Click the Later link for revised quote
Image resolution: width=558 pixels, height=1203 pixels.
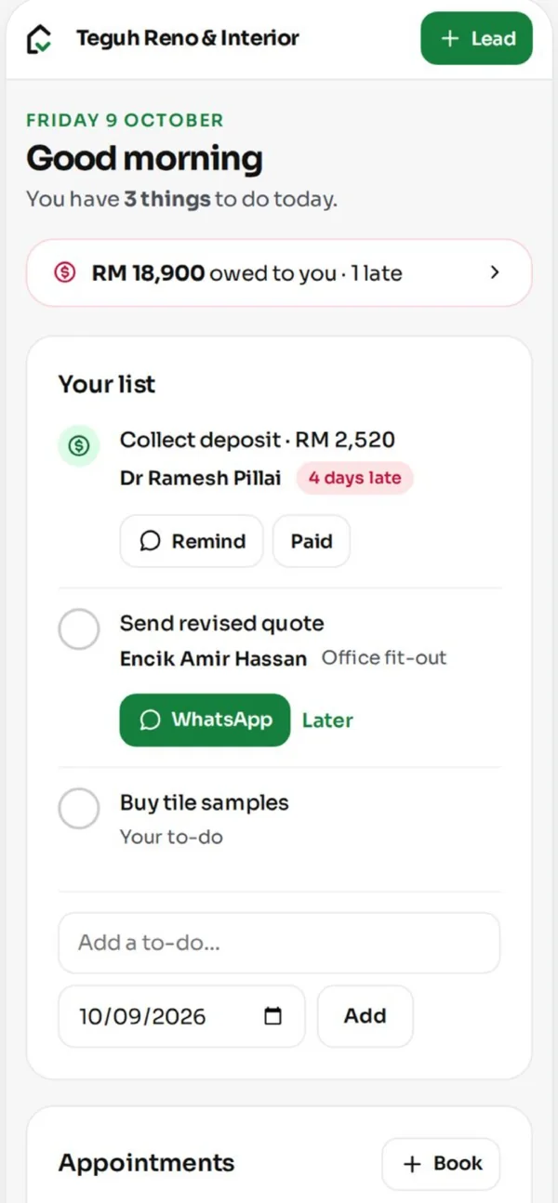[327, 720]
